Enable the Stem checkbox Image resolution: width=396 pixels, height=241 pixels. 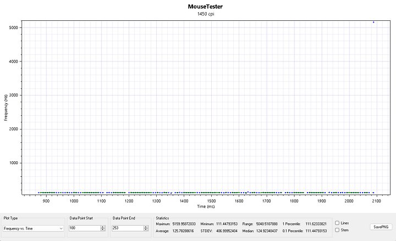337,230
